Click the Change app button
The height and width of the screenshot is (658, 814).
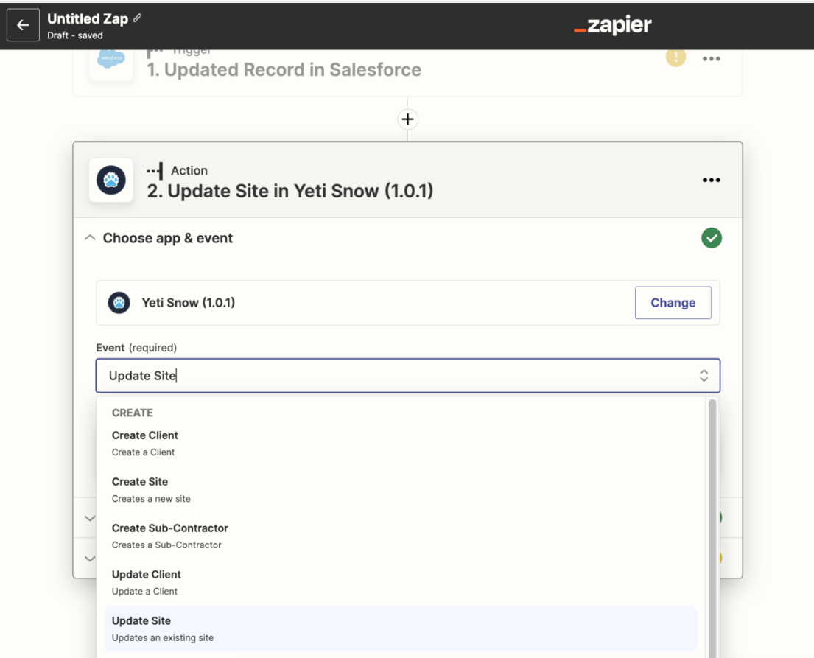[673, 303]
